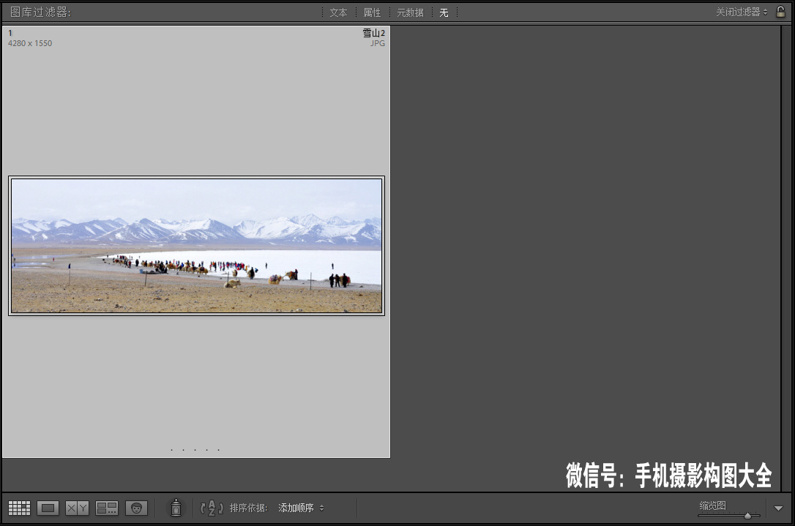Open the 添加顺序 sort order dropdown
The image size is (795, 526).
(301, 508)
